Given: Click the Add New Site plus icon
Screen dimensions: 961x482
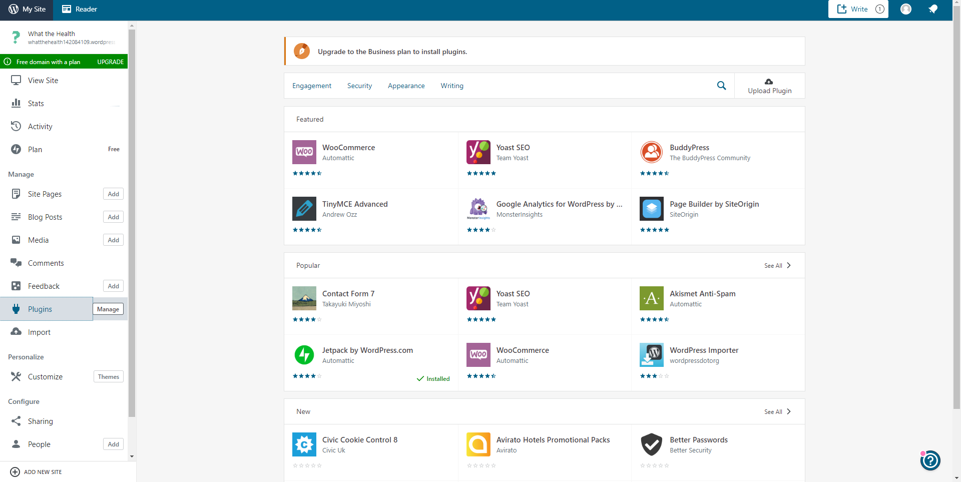Looking at the screenshot, I should pyautogui.click(x=15, y=472).
